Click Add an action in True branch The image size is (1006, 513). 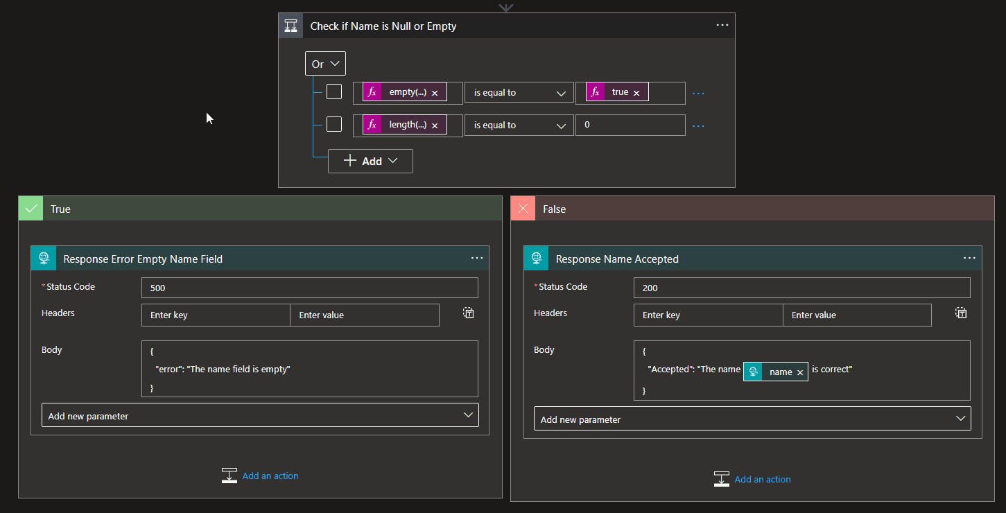coord(270,476)
